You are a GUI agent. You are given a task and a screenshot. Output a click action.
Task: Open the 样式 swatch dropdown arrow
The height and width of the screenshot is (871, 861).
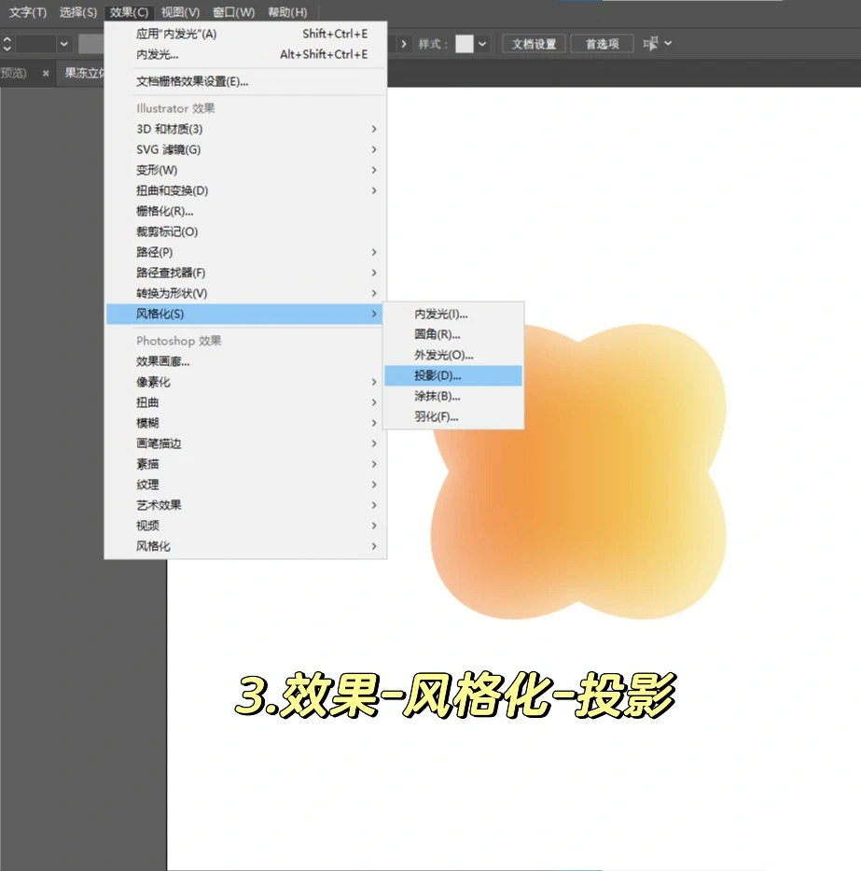tap(482, 43)
